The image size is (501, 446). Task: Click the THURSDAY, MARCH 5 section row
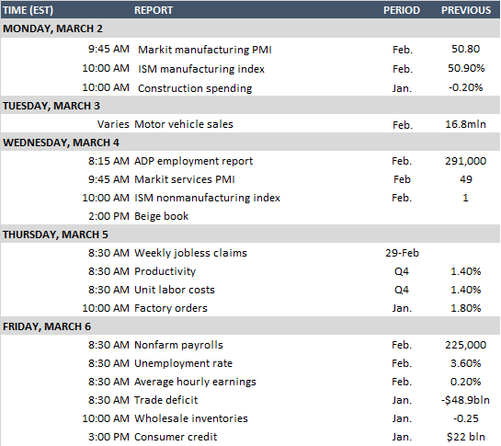[x=250, y=234]
